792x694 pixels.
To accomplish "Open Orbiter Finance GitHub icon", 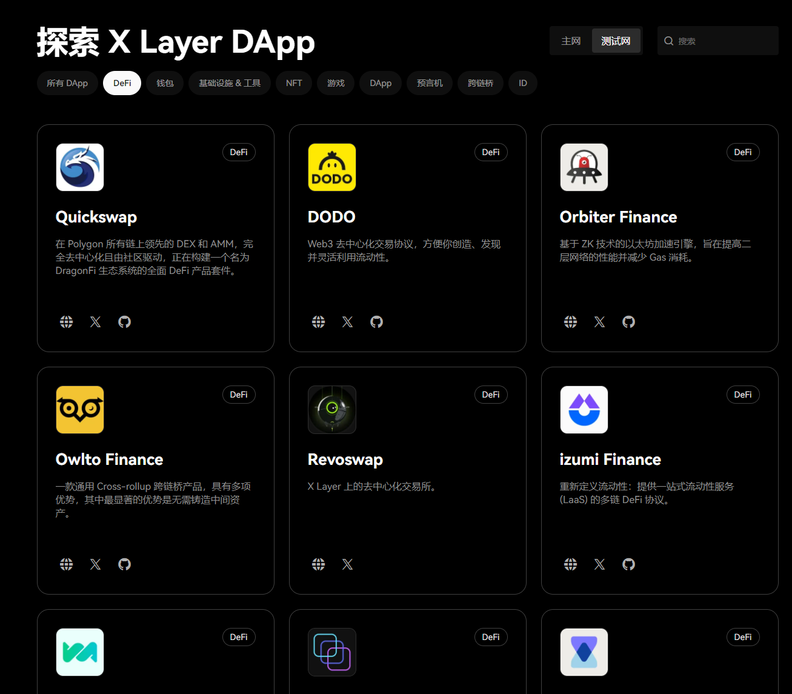I will pos(629,322).
